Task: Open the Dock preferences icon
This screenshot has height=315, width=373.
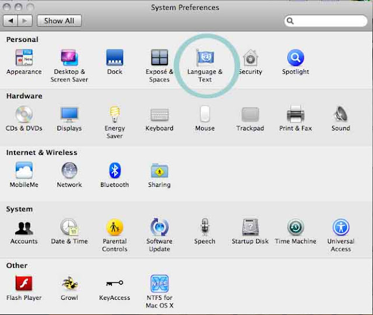Action: coord(115,58)
